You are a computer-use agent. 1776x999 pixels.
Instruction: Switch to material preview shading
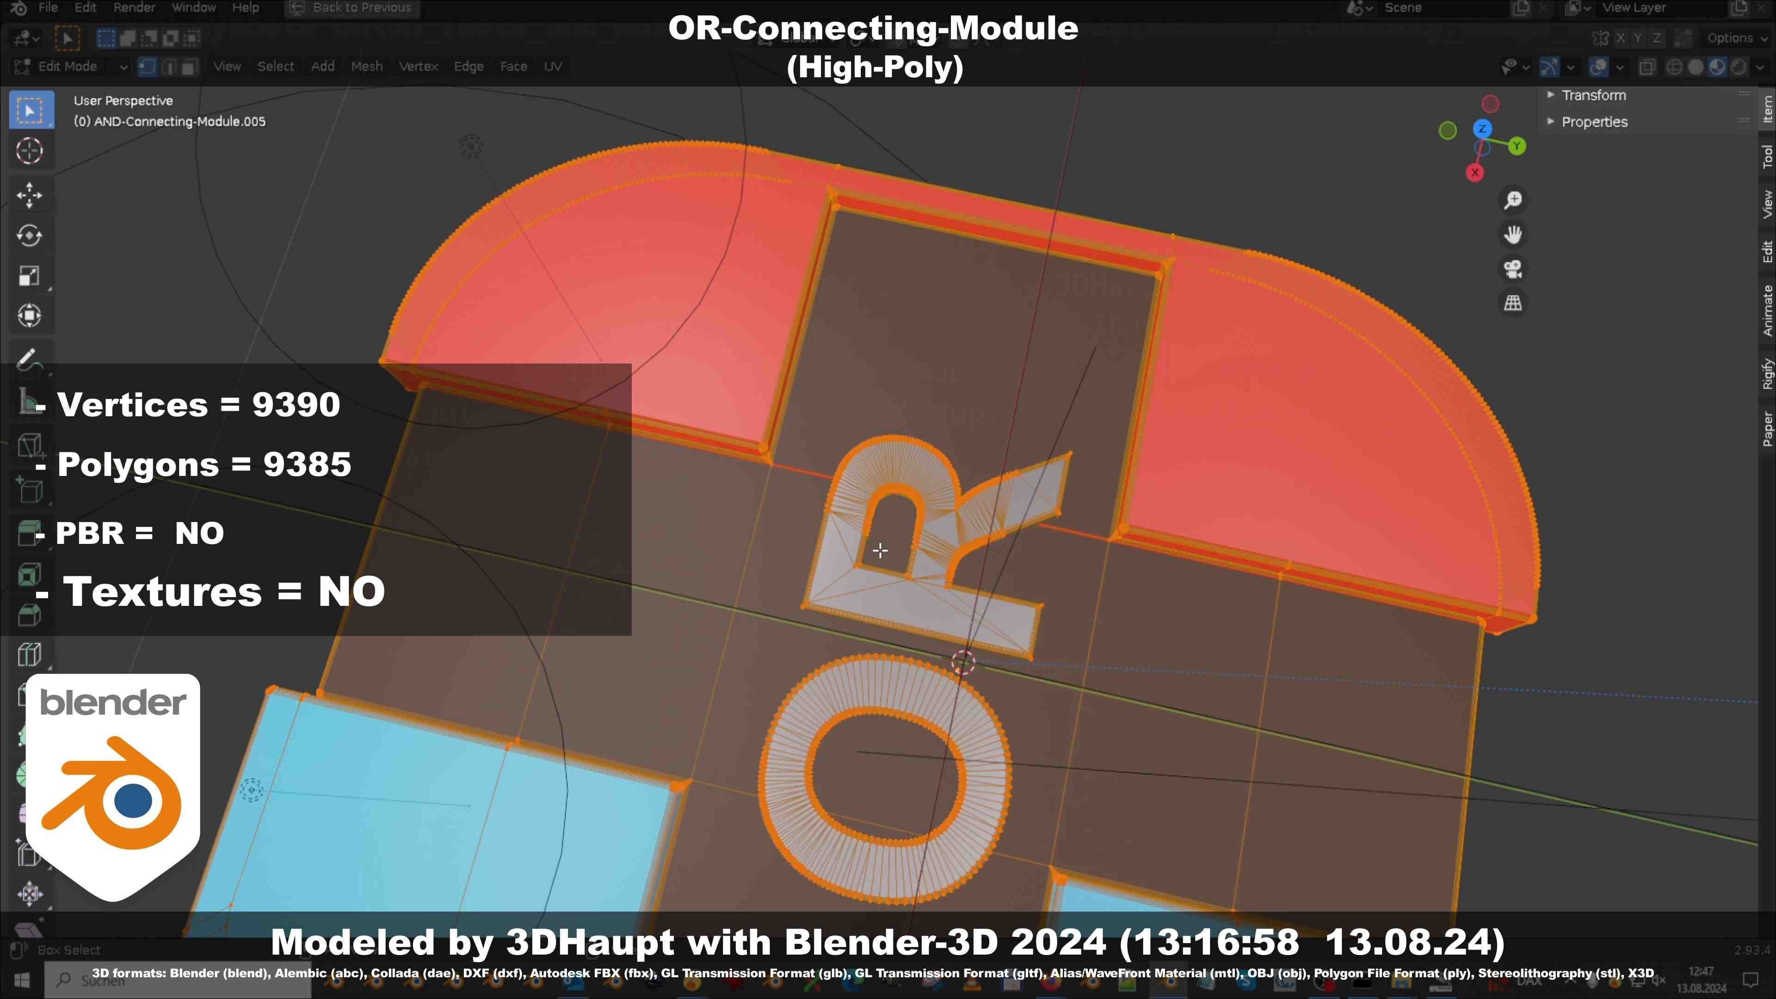click(1717, 67)
